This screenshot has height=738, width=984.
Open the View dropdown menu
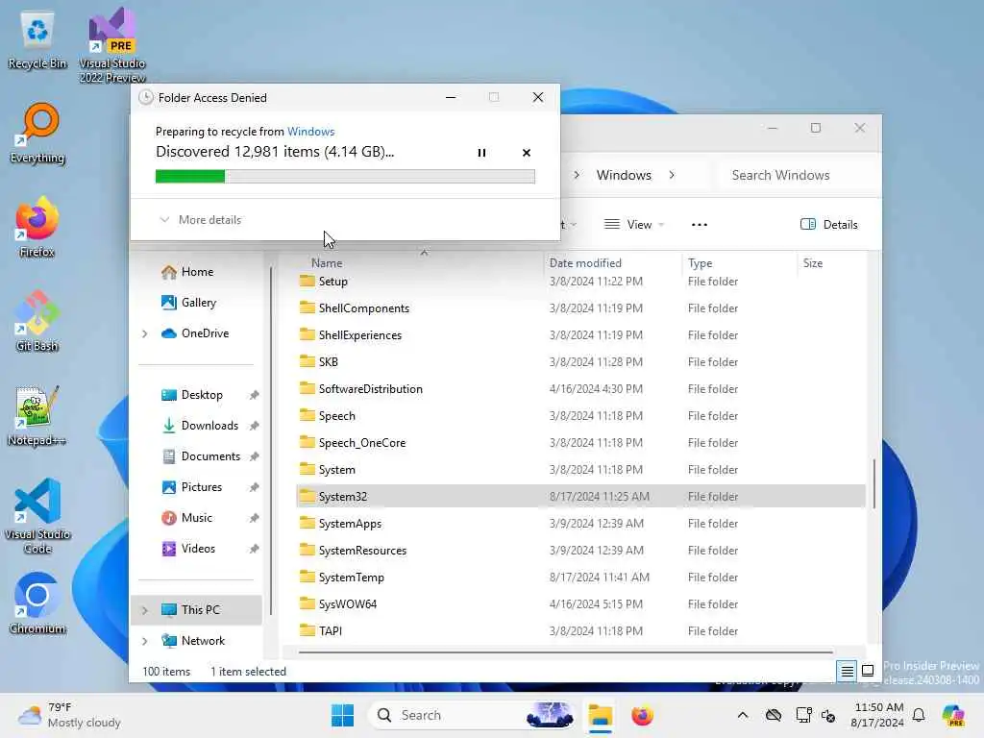[x=634, y=225]
